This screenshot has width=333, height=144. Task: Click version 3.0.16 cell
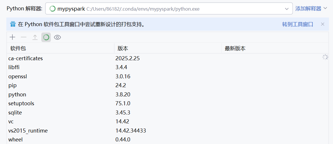tap(123, 76)
